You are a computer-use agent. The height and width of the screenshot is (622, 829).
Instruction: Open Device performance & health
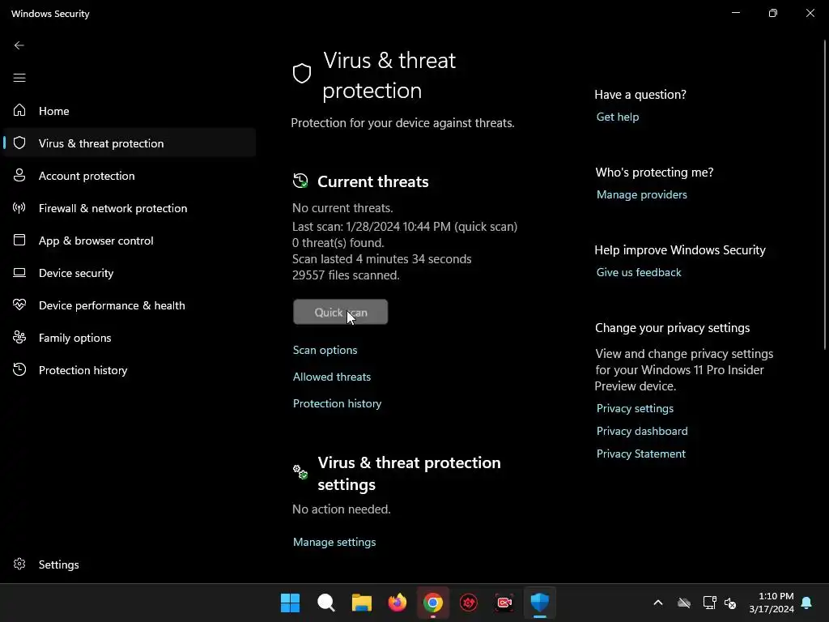[x=130, y=305]
